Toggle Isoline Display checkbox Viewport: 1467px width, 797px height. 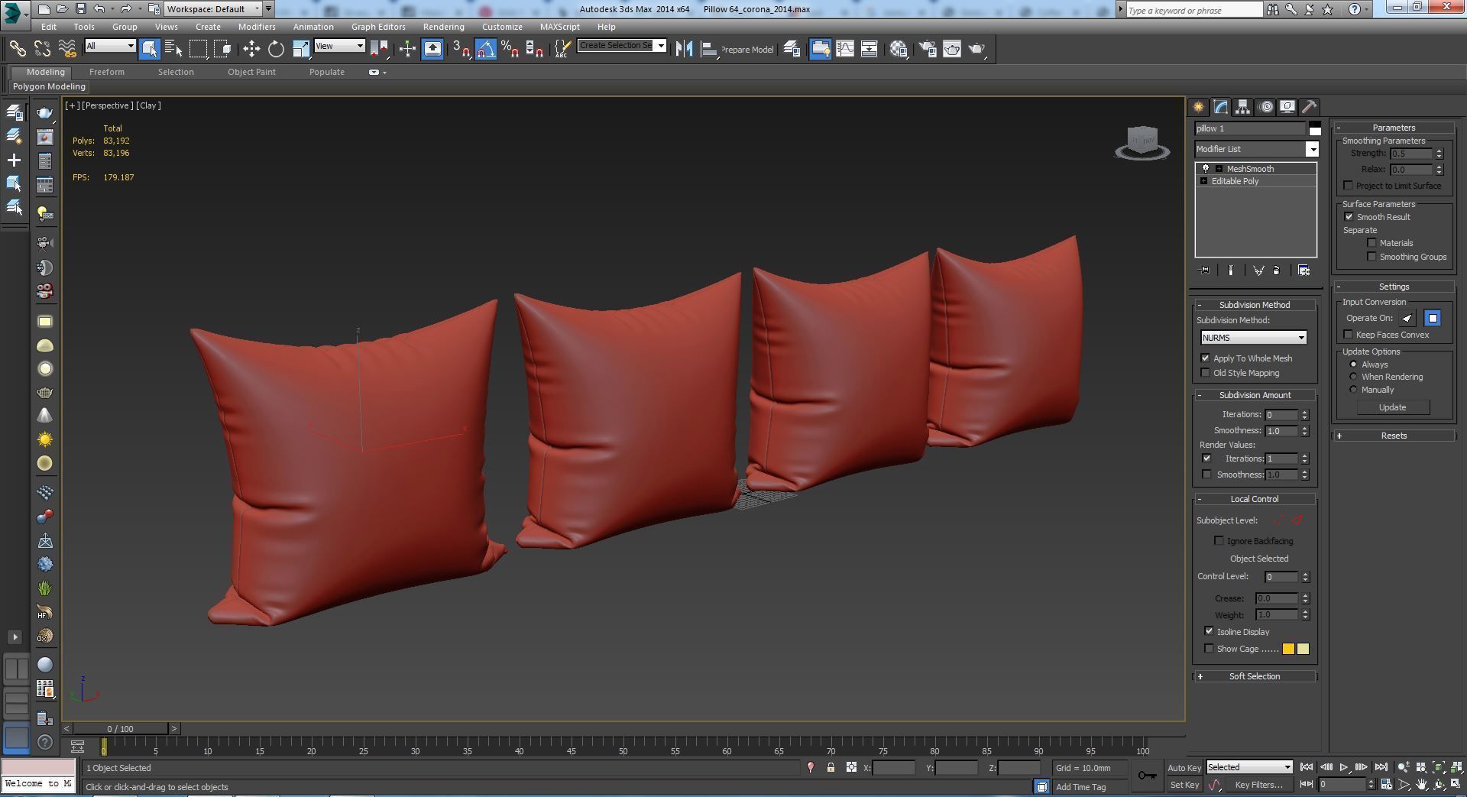click(1209, 631)
